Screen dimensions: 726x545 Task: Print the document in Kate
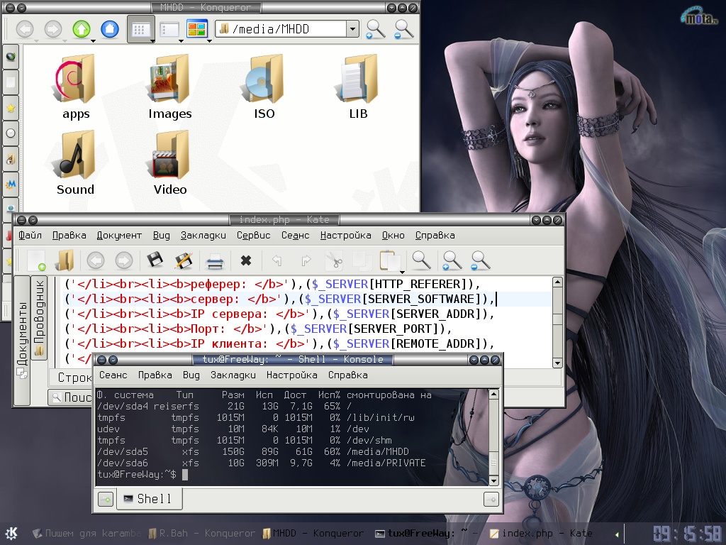click(215, 261)
